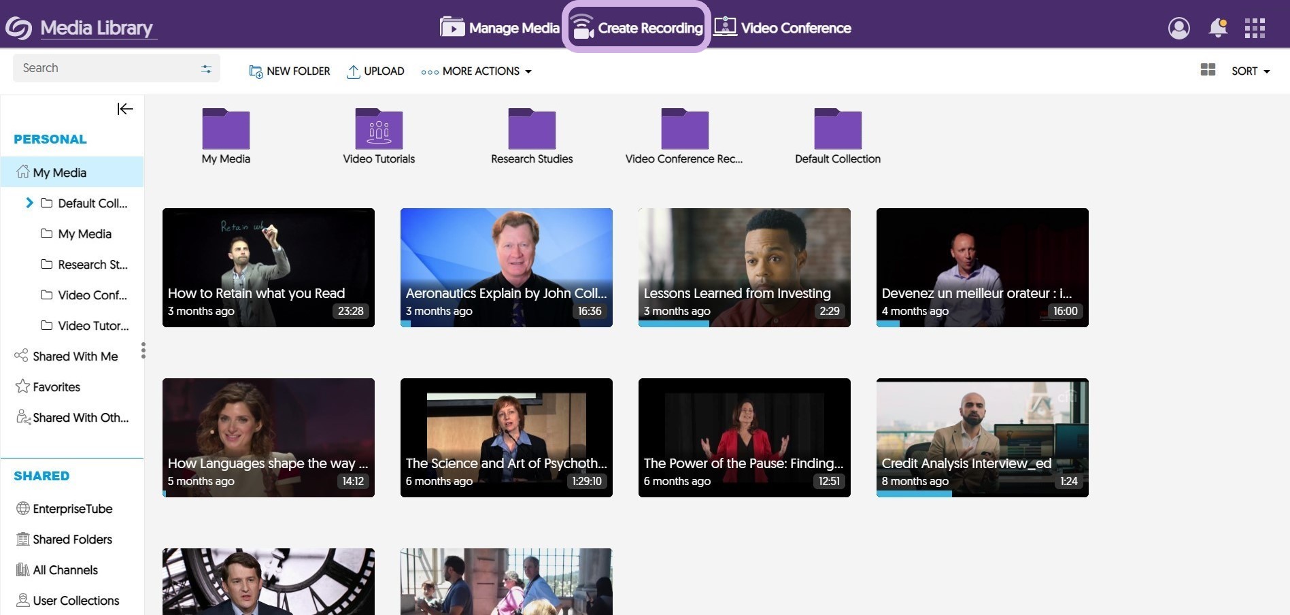Open the Default Collection folder icon
Screen dimensions: 1290x615
(x=838, y=129)
